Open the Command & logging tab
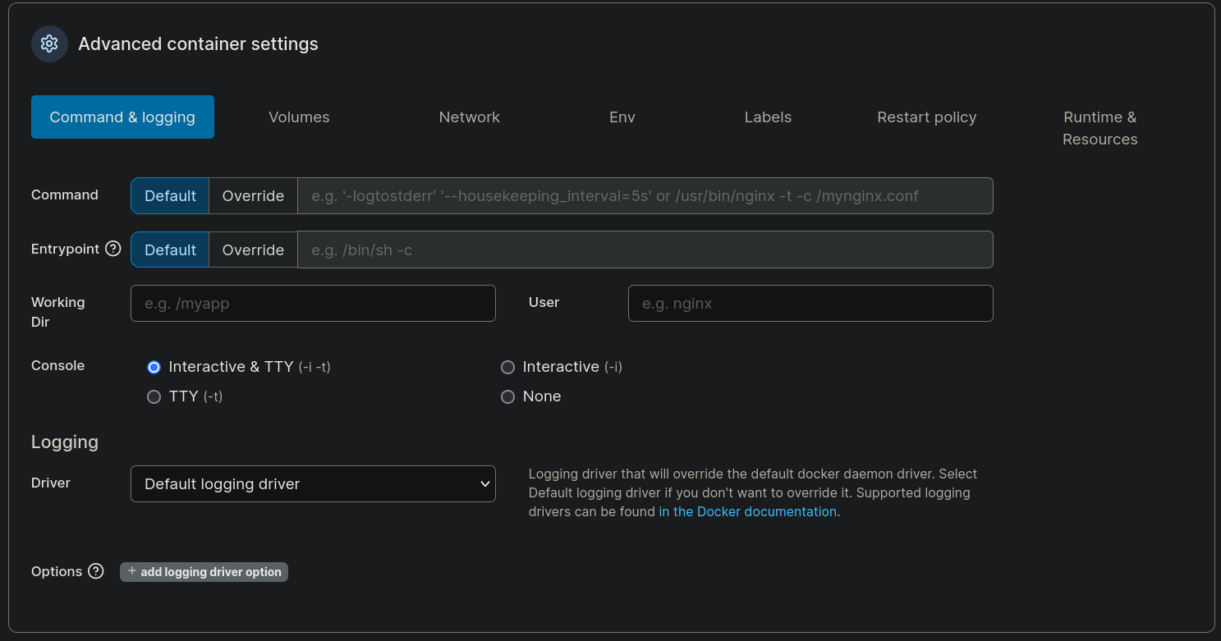 [122, 117]
